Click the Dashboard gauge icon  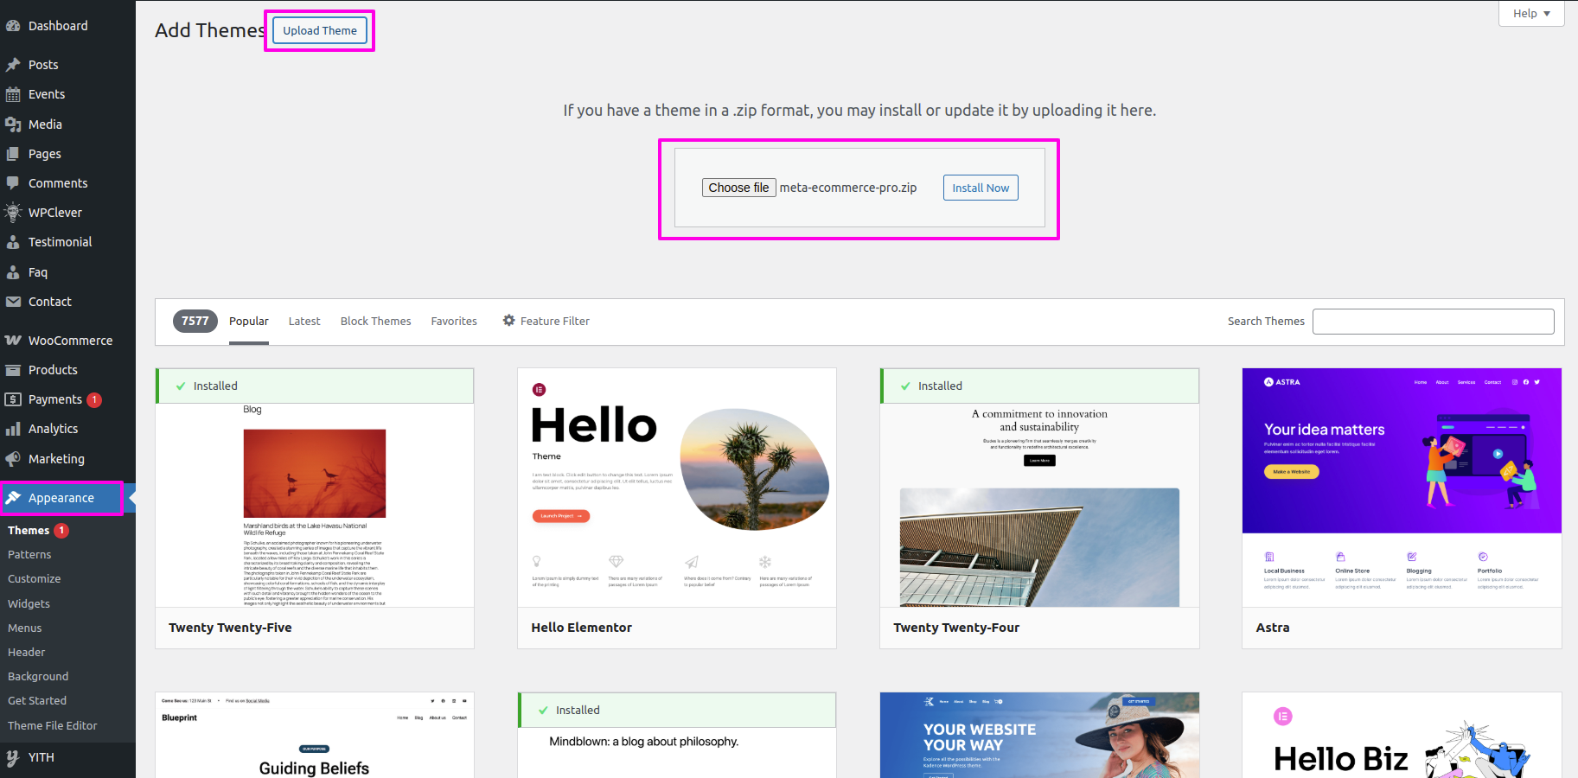pos(13,26)
